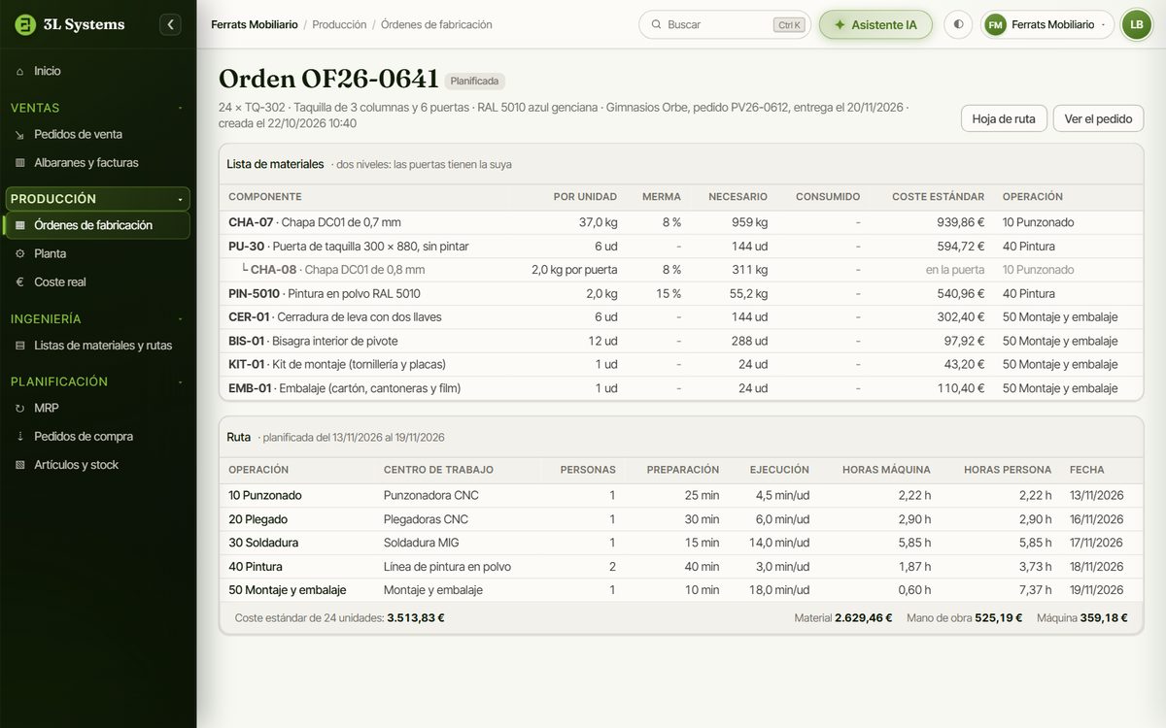This screenshot has width=1166, height=728.
Task: Sort by the COSTE ESTÁNDAR column header
Action: tap(938, 196)
